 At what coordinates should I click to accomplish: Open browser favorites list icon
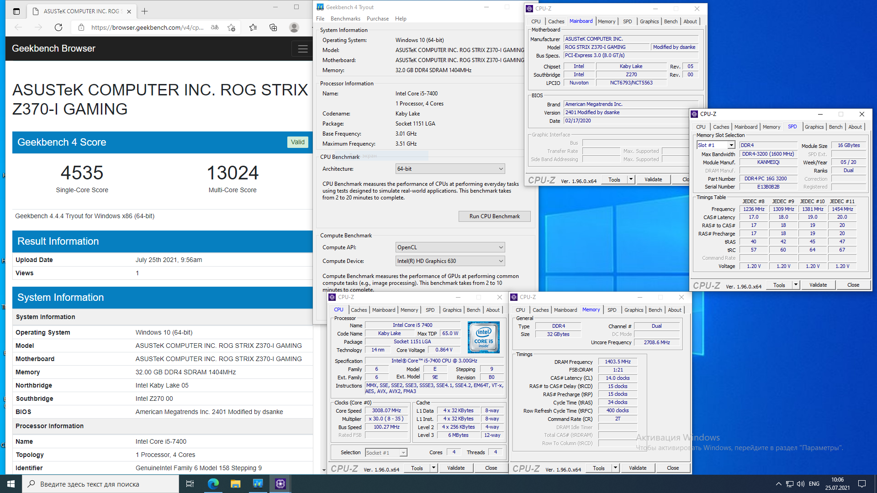coord(253,27)
